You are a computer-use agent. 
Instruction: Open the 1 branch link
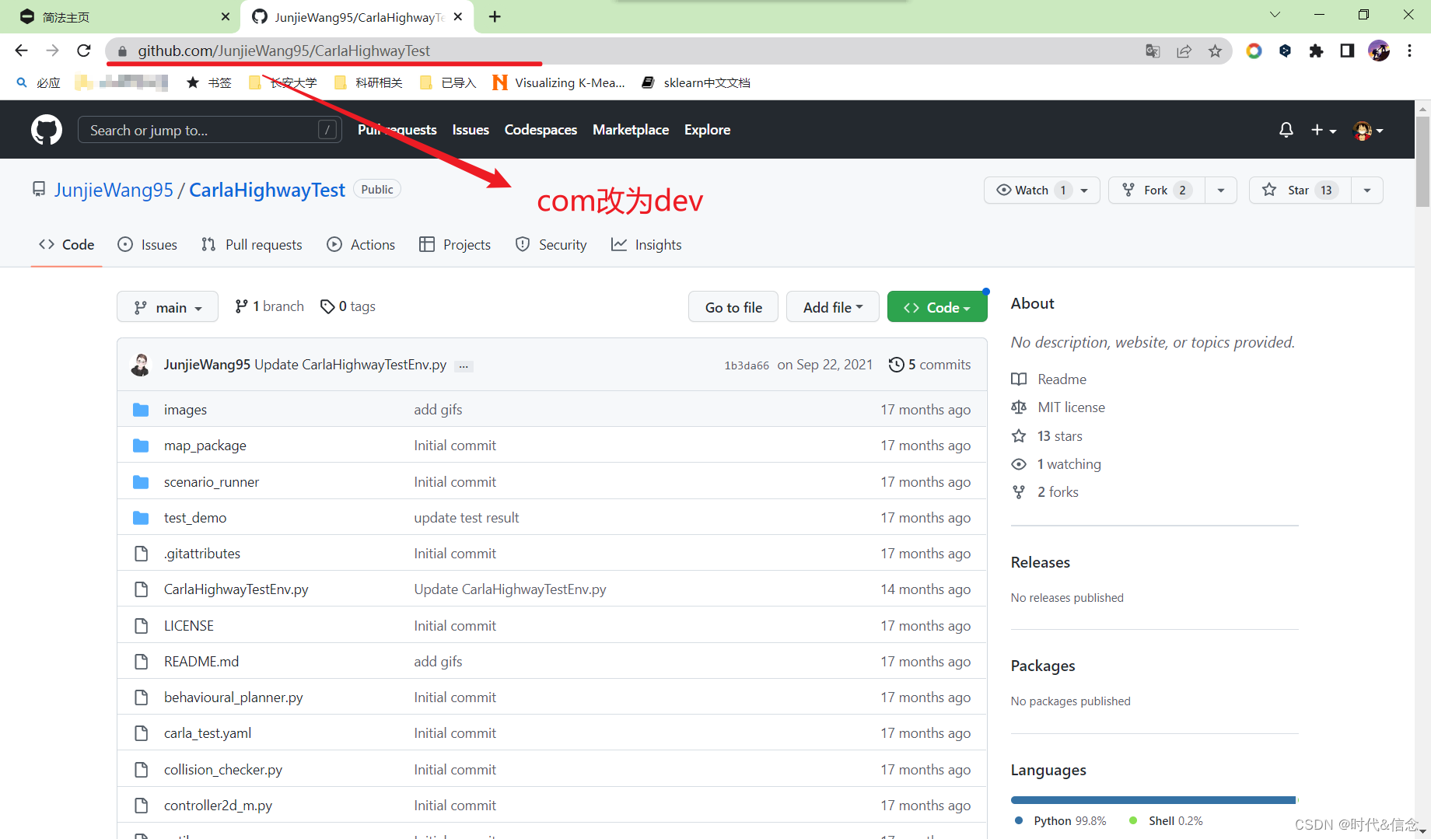270,306
